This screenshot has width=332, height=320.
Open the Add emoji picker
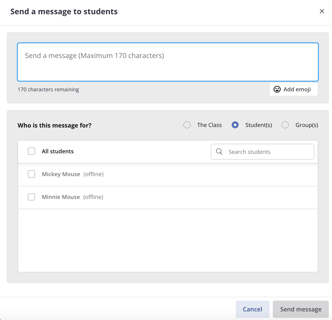coord(294,89)
